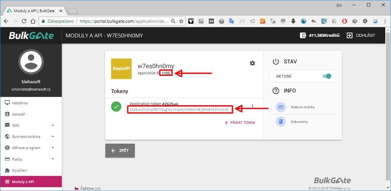This screenshot has height=191, width=391.
Task: Click the reply arrow extension icon
Action: click(x=314, y=21)
